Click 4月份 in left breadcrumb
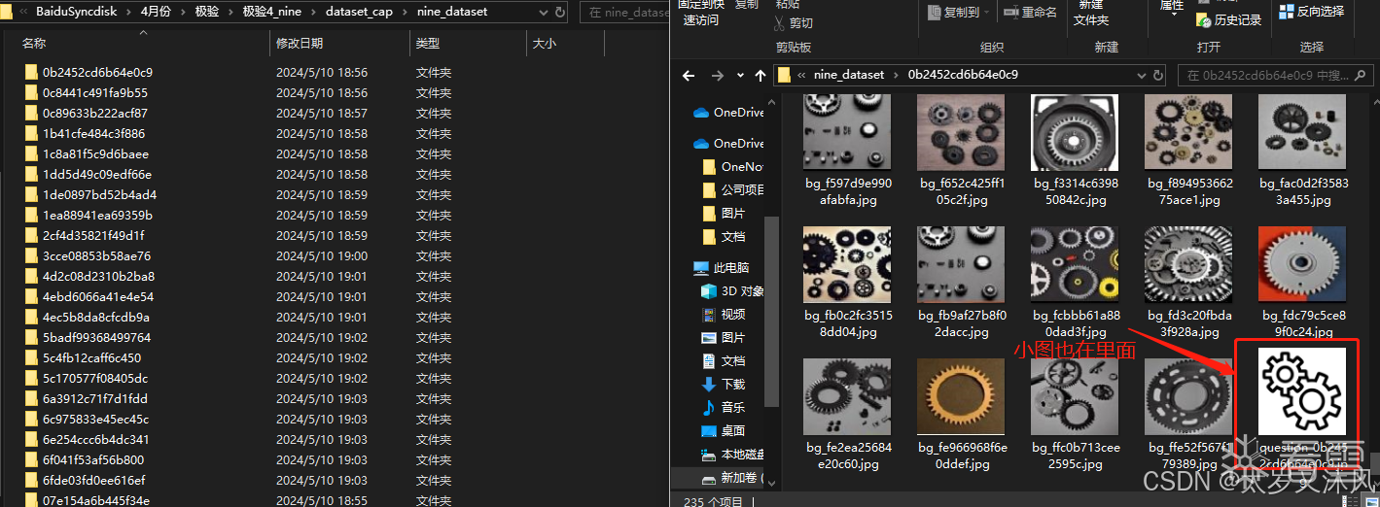This screenshot has height=507, width=1380. coord(156,12)
